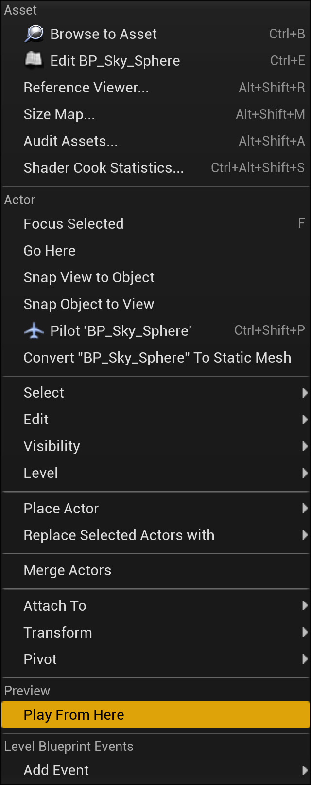Screen dimensions: 311x785
Task: Choose Snap View to Object
Action: pos(89,277)
